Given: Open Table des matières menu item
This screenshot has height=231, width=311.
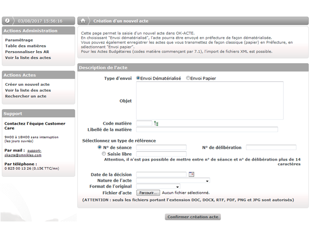Looking at the screenshot, I should point(25,46).
